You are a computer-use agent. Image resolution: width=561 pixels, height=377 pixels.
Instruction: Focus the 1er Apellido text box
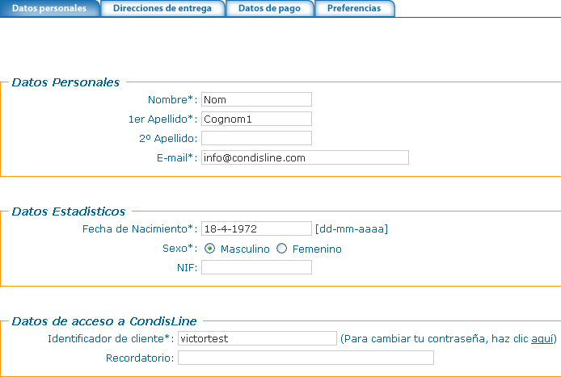256,119
